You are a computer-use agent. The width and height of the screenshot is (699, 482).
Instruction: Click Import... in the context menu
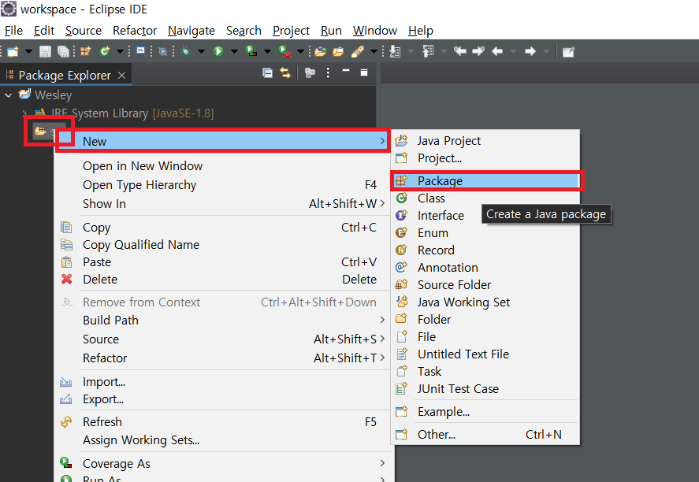point(223,382)
